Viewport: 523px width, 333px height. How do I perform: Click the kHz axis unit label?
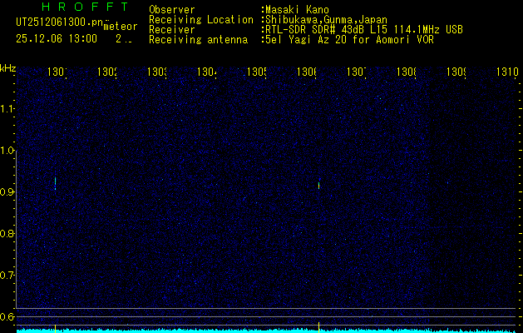point(8,68)
